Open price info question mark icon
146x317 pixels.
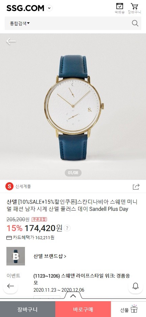click(x=67, y=228)
